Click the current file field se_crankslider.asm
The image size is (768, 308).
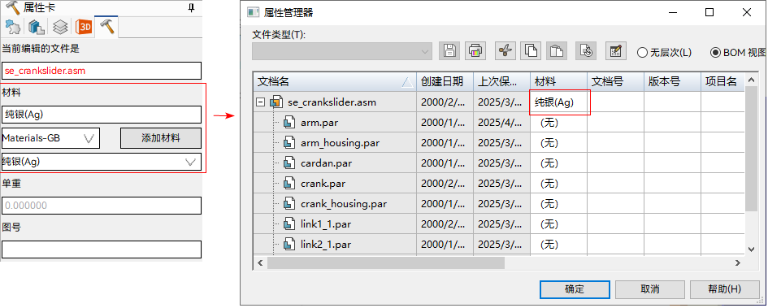[x=102, y=71]
